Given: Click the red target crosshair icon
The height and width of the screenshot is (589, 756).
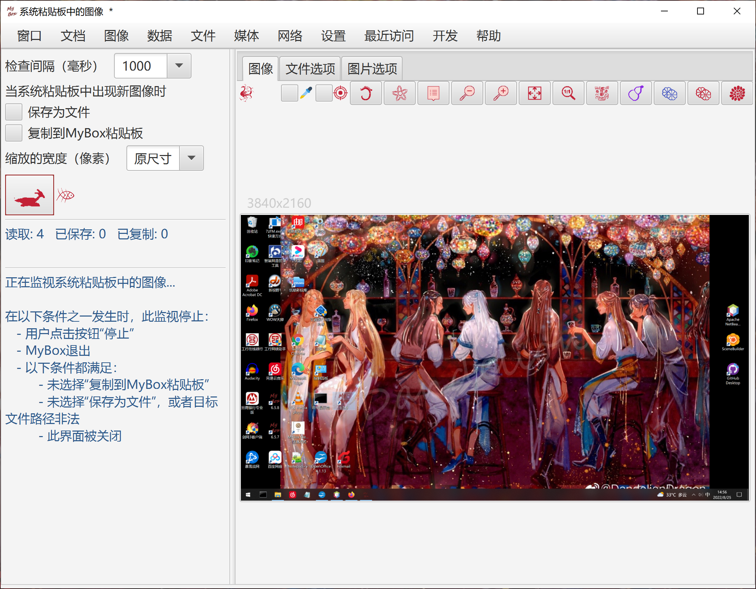Looking at the screenshot, I should [341, 93].
